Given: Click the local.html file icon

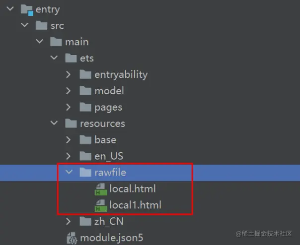Looking at the screenshot, I should (101, 189).
